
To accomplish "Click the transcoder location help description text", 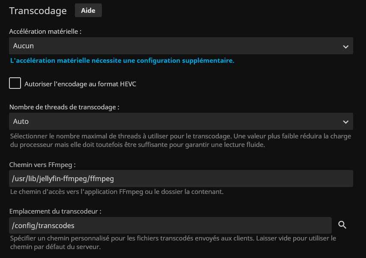I will point(173,242).
